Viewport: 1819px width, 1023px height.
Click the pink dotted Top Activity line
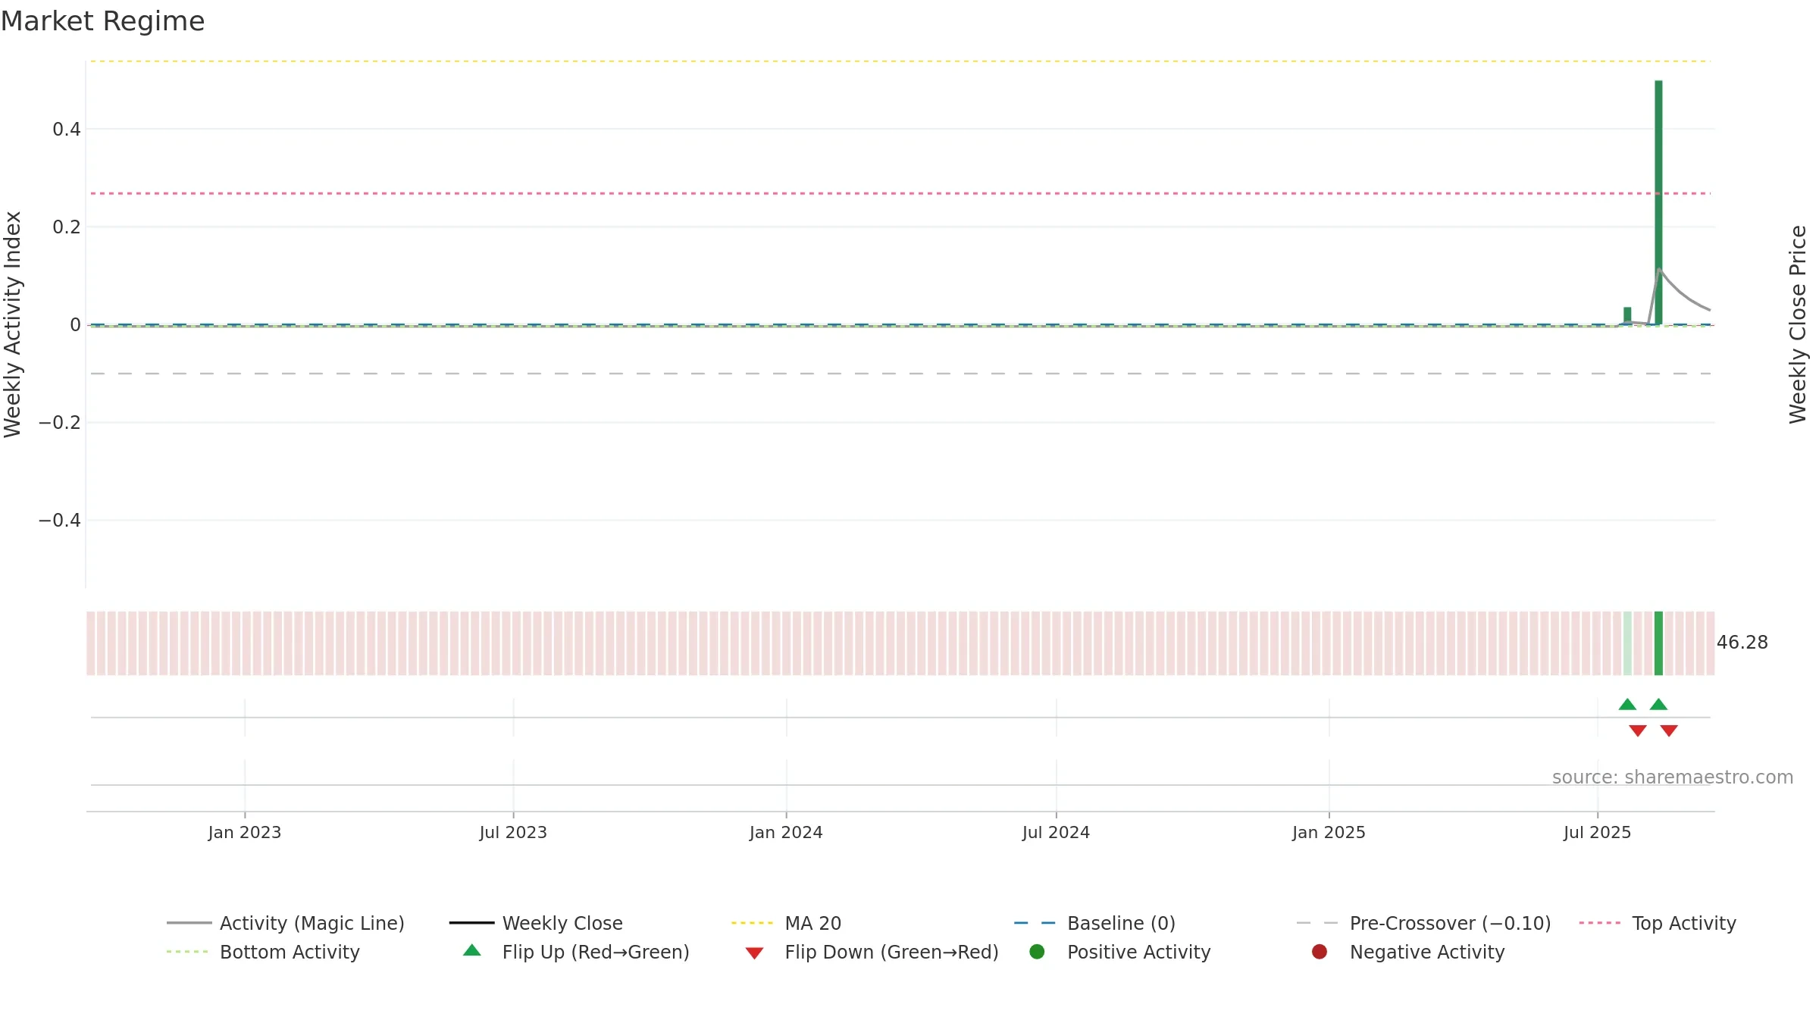900,193
